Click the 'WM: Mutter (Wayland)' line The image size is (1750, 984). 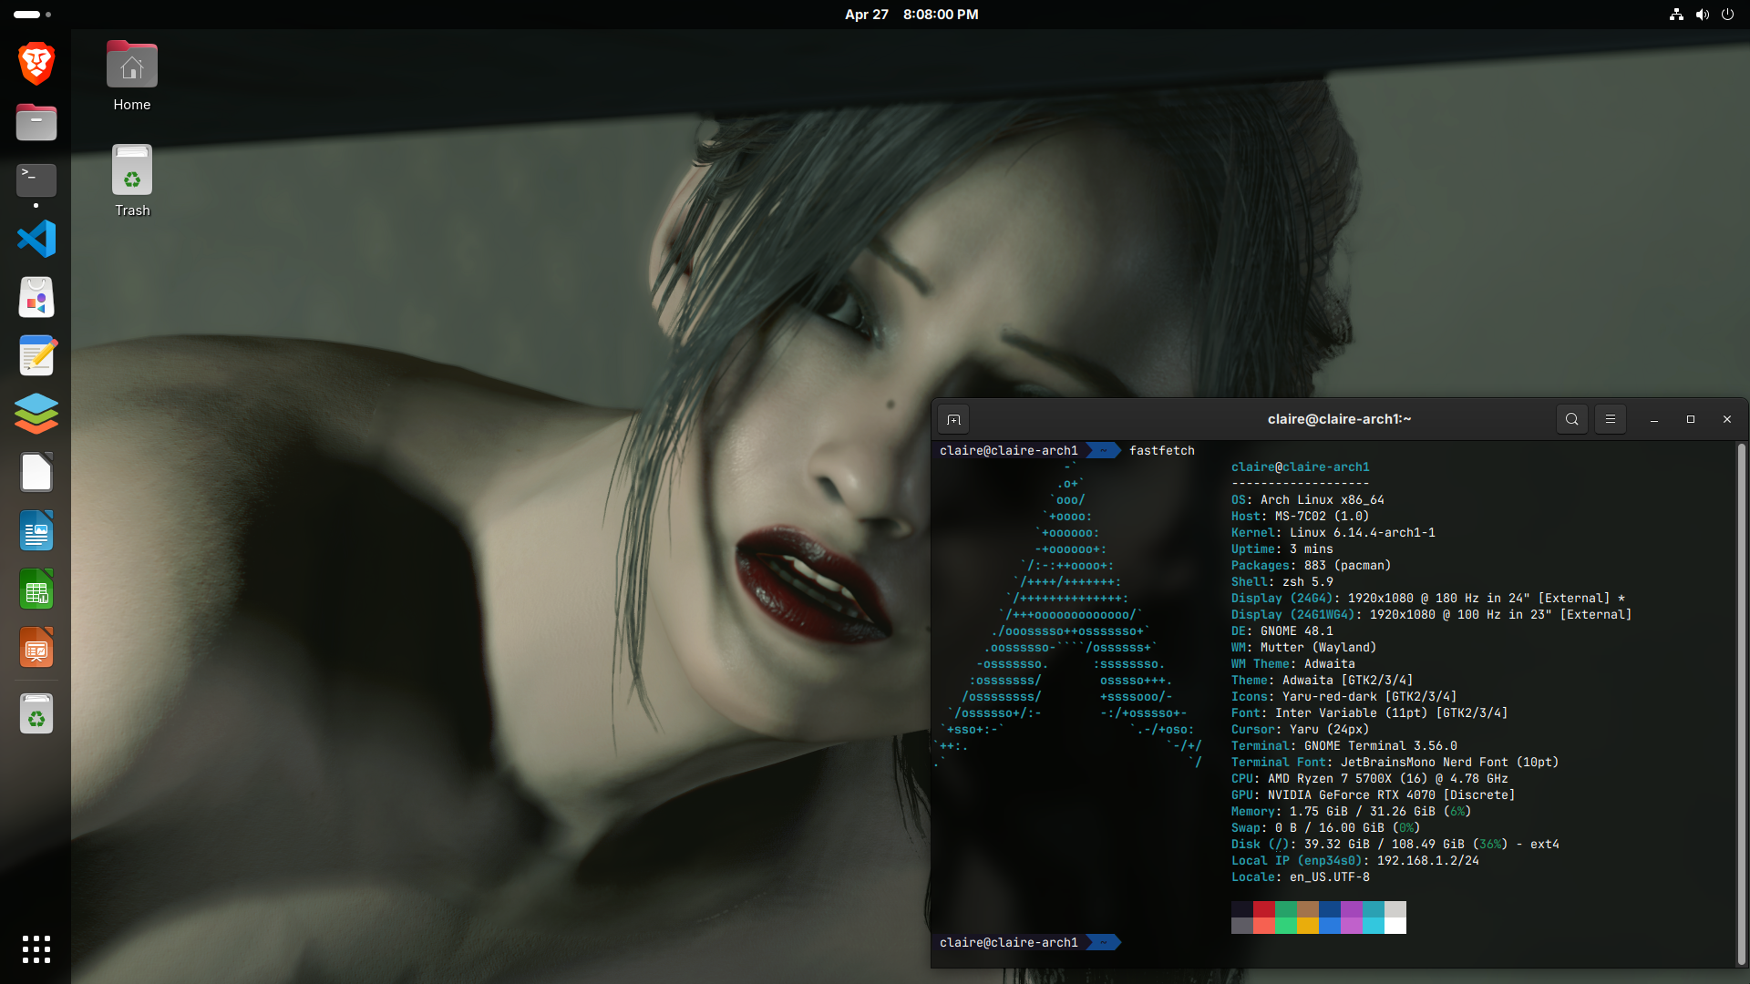tap(1304, 648)
